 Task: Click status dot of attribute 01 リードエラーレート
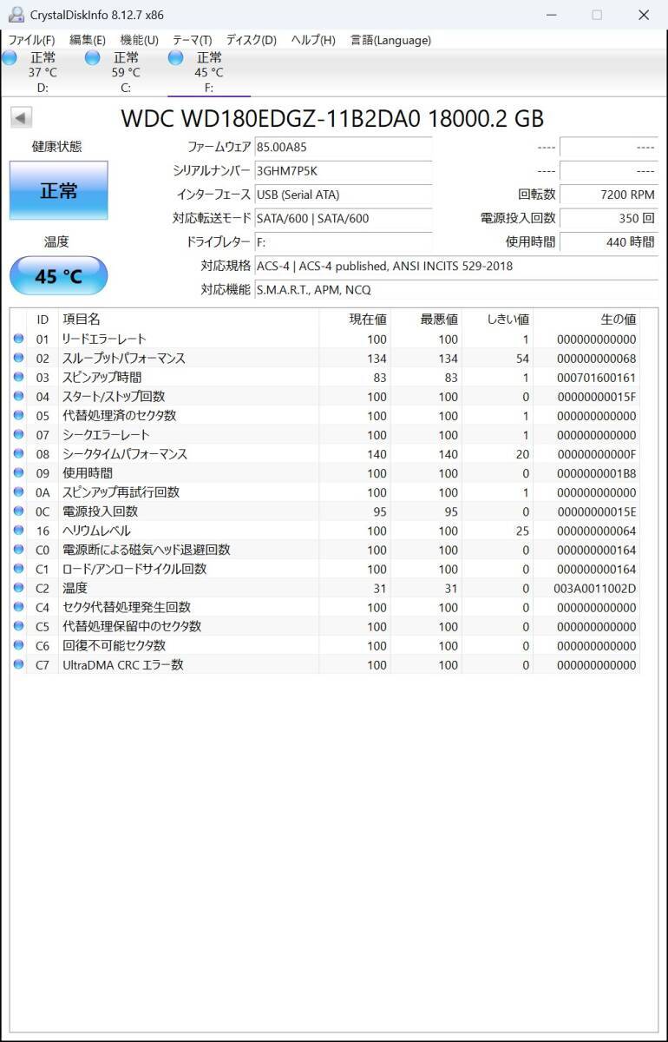tap(18, 339)
